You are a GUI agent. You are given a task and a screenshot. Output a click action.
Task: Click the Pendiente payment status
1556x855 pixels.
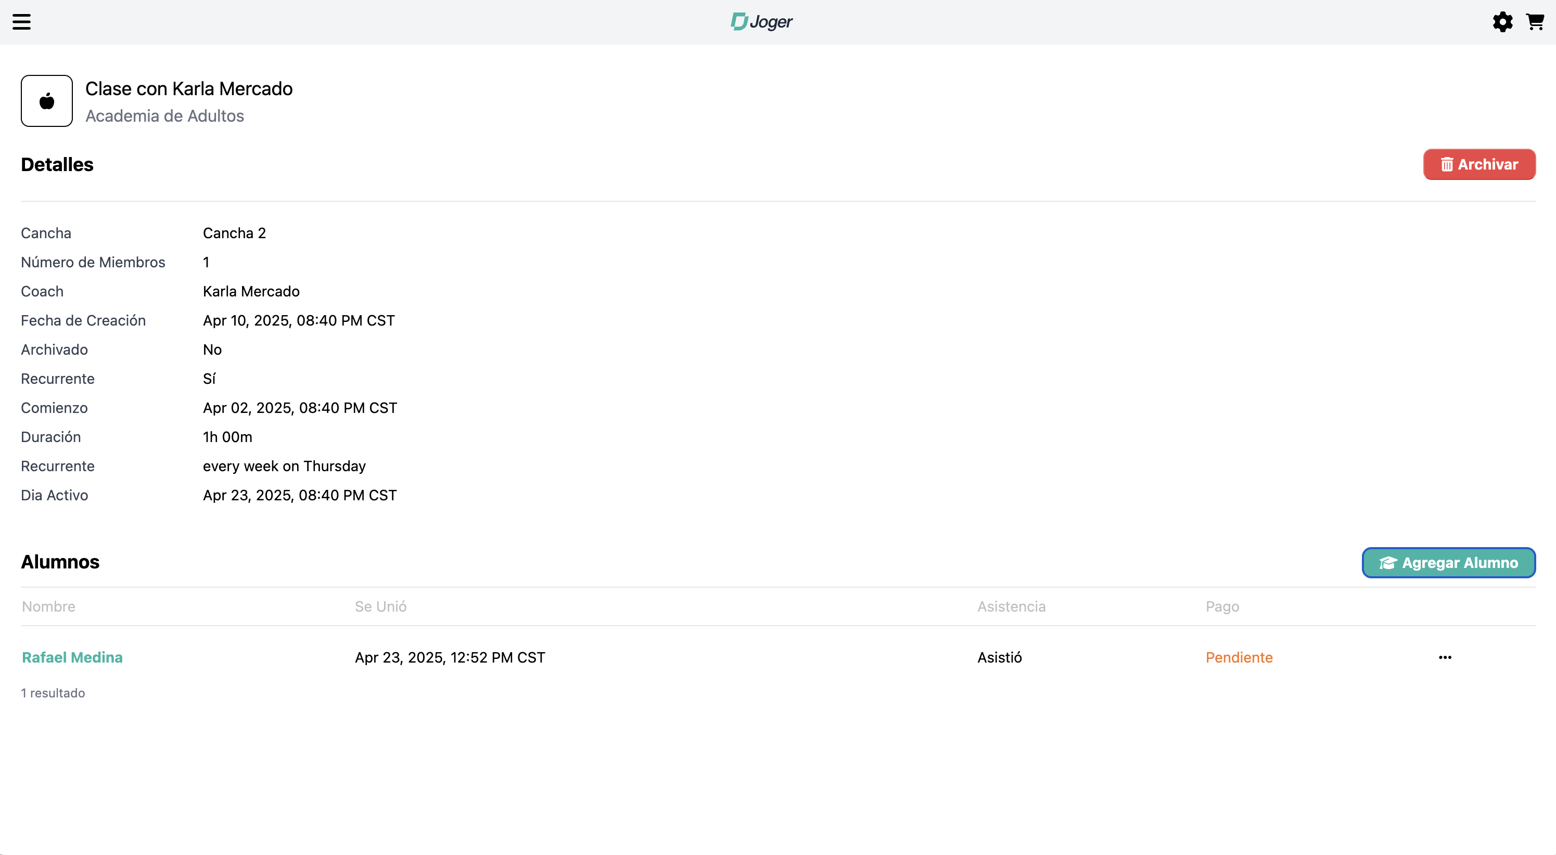coord(1239,657)
